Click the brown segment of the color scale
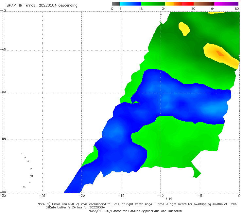Viewport: 242px width, 213px height. [x=204, y=4]
